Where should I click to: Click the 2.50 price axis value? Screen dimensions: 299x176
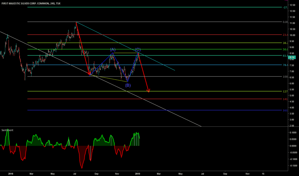click(292, 126)
